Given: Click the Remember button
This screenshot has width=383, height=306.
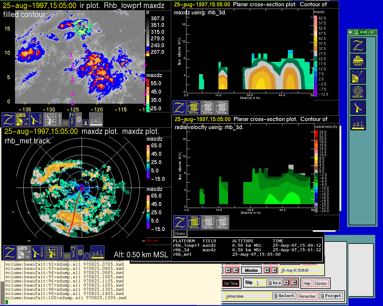Looking at the screenshot, I should [x=307, y=296].
